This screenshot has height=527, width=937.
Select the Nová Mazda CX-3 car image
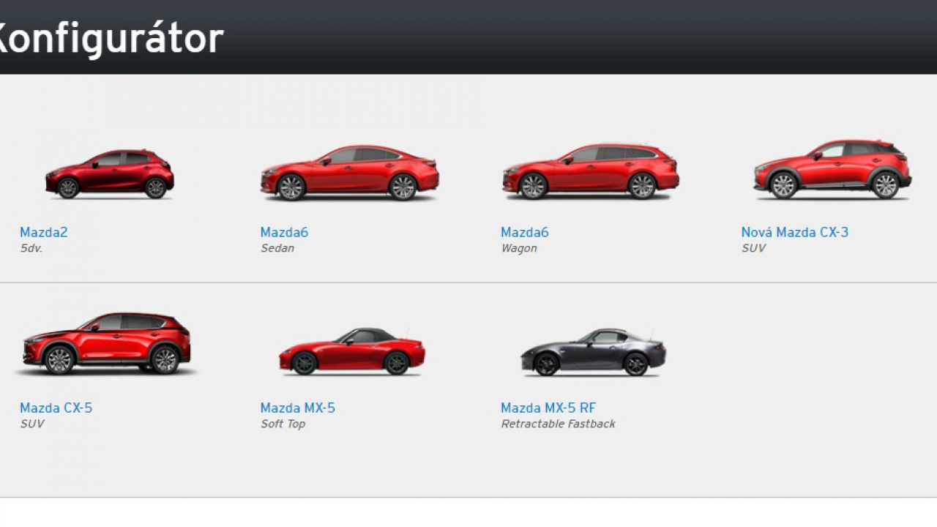pyautogui.click(x=832, y=169)
